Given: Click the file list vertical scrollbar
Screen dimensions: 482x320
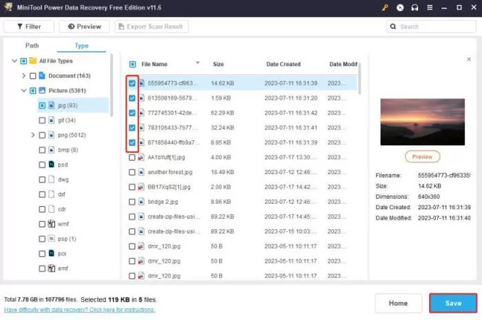Looking at the screenshot, I should (359, 78).
